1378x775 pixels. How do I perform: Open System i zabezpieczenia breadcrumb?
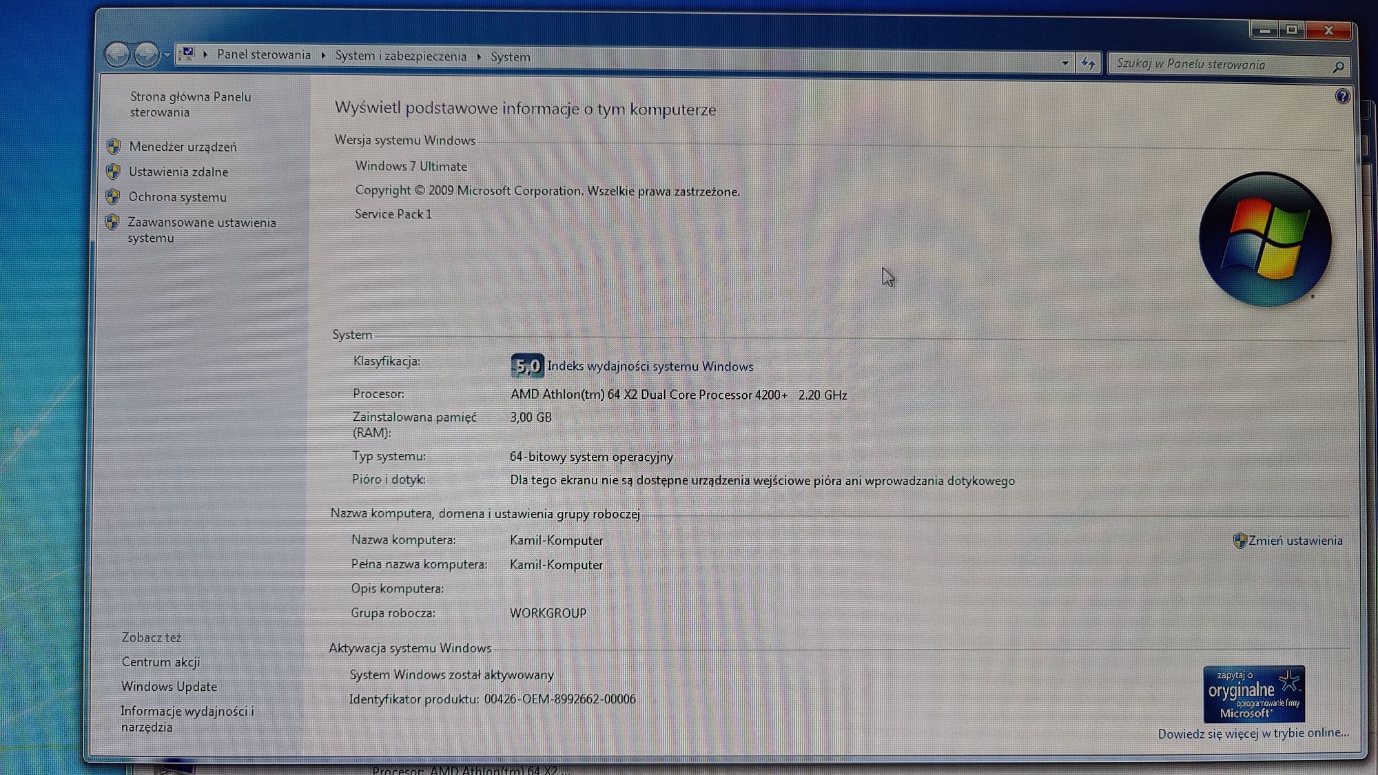(400, 56)
